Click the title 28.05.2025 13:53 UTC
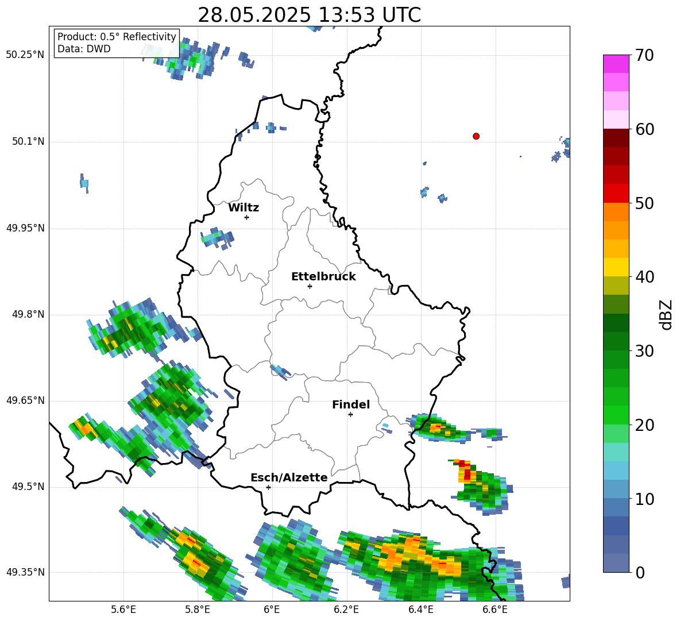This screenshot has width=680, height=621. (310, 15)
